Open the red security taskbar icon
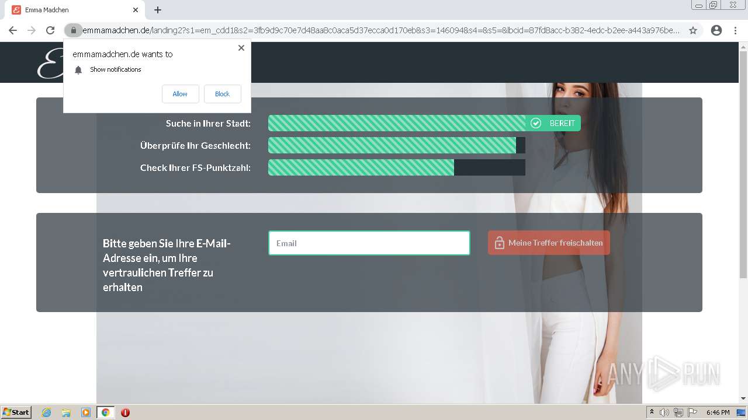This screenshot has height=420, width=748. click(125, 412)
